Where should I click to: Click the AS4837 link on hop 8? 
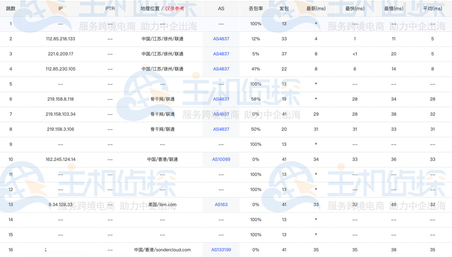[x=221, y=129]
